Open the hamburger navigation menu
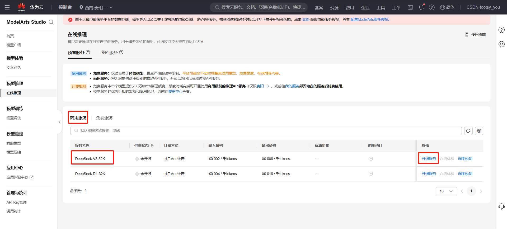Screen dimensions: 507x229 pyautogui.click(x=7, y=7)
